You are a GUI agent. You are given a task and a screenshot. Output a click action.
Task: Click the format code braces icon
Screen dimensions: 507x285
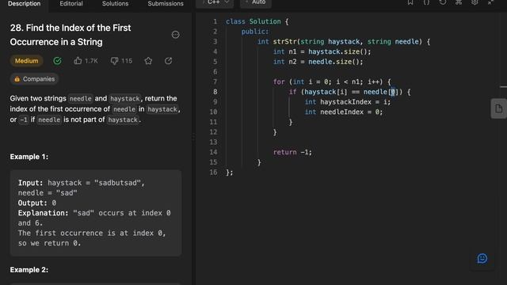[426, 2]
